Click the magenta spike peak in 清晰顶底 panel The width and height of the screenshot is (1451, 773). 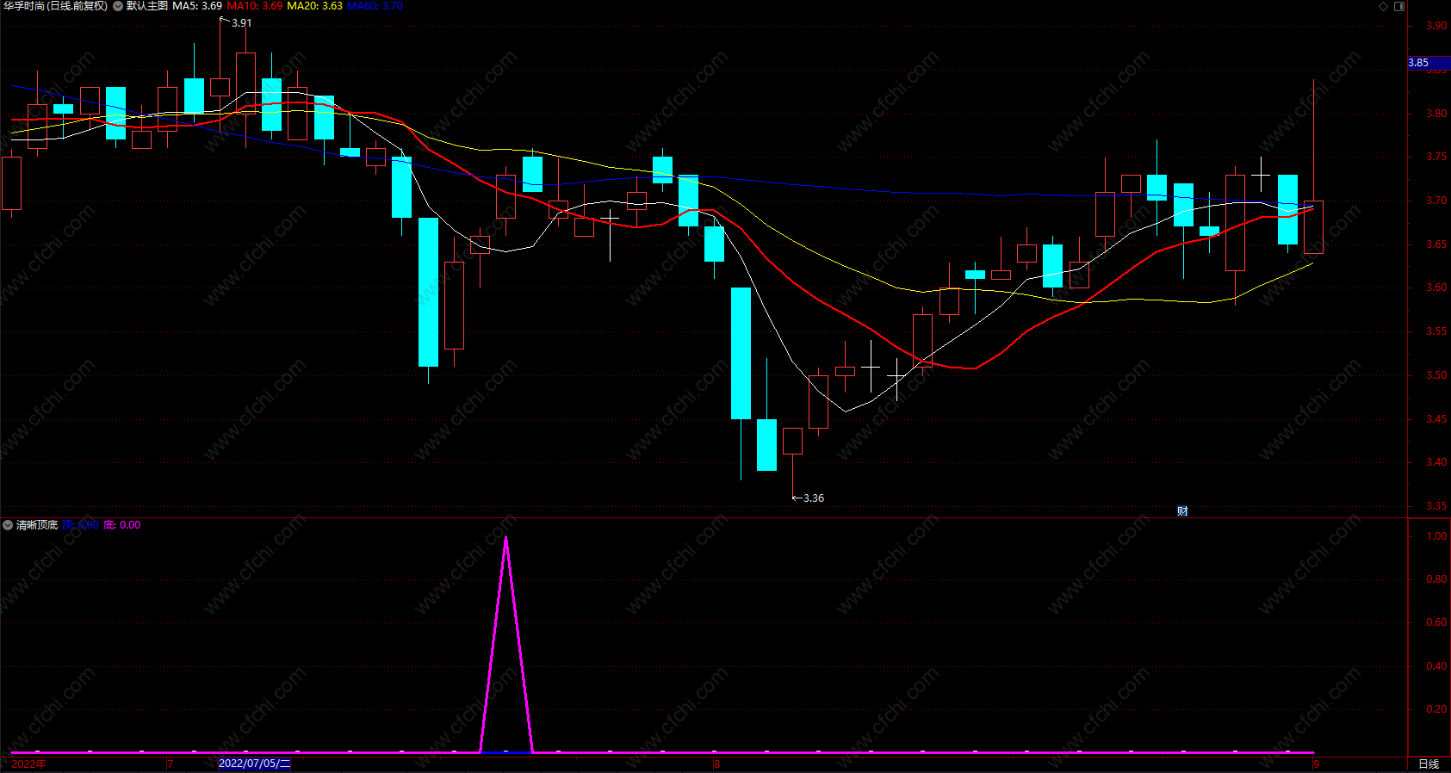click(505, 538)
